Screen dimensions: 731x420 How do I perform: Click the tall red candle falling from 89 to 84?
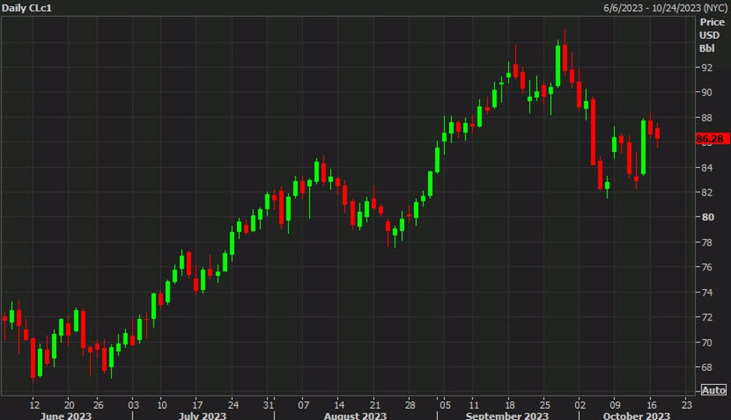593,132
